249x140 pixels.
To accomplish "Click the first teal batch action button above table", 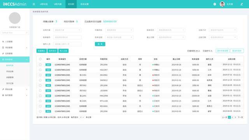I will pyautogui.click(x=42, y=51).
